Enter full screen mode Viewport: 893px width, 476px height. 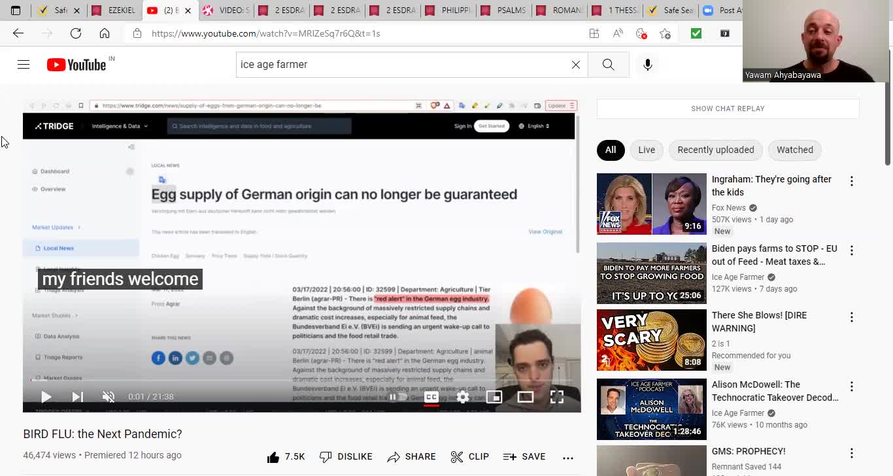[x=557, y=397]
